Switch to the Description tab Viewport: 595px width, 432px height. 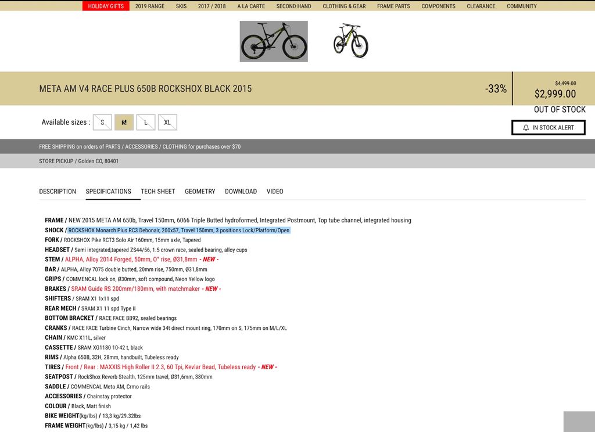(58, 192)
